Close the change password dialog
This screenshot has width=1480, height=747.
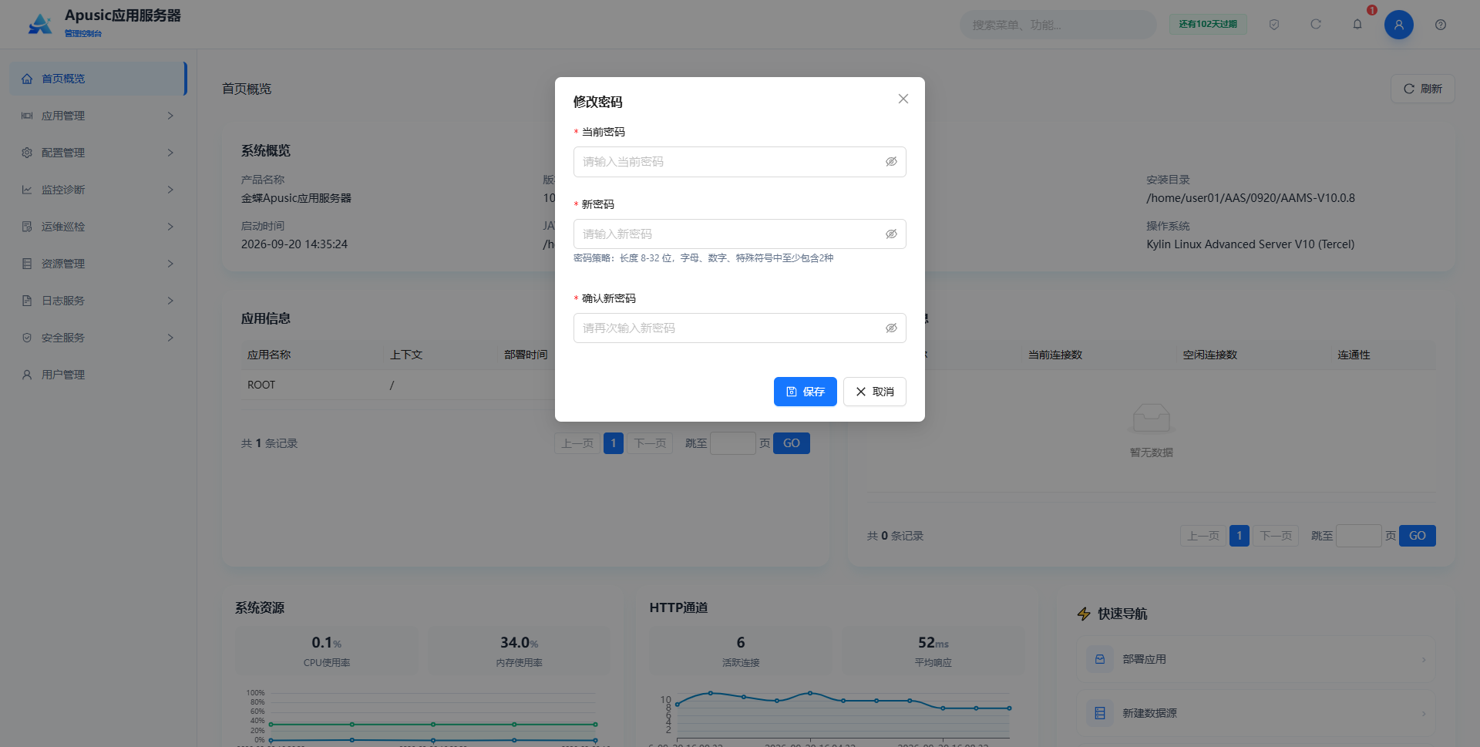[903, 99]
